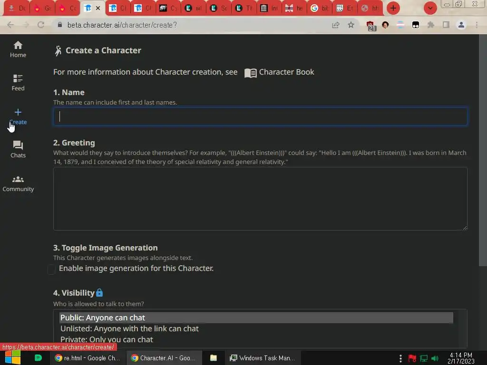Screen dimensions: 487x365
Task: Enable image generation for this Character checkbox
Action: click(51, 269)
